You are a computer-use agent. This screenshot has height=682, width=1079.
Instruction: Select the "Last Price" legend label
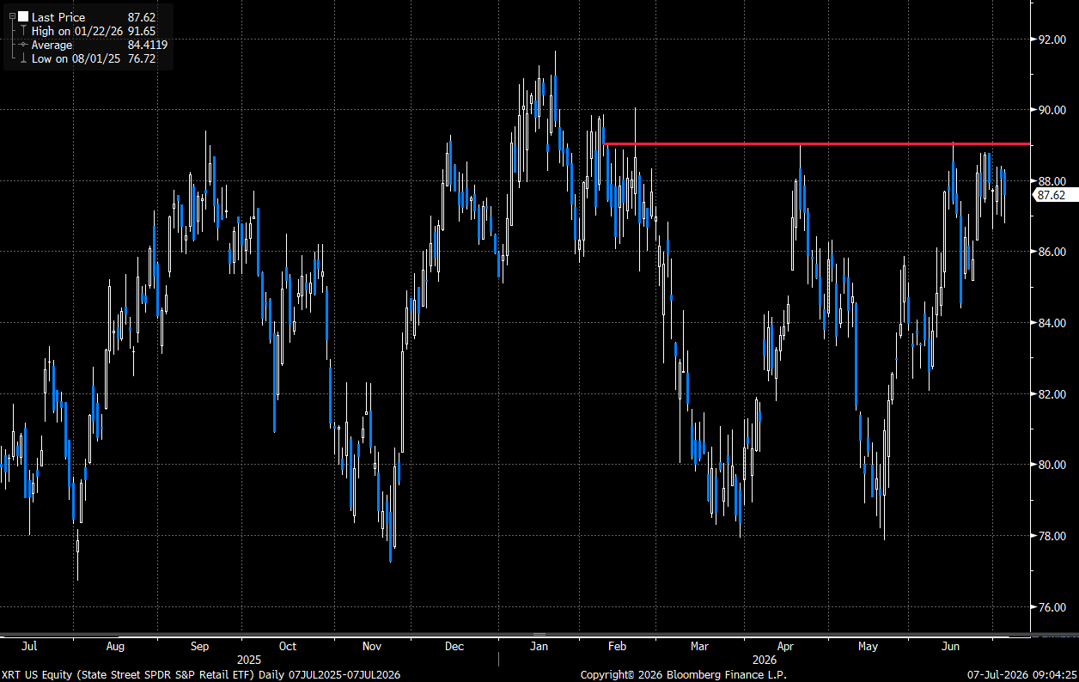[58, 17]
